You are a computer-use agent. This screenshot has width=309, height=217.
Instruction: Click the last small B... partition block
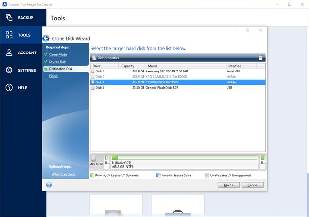point(263,162)
